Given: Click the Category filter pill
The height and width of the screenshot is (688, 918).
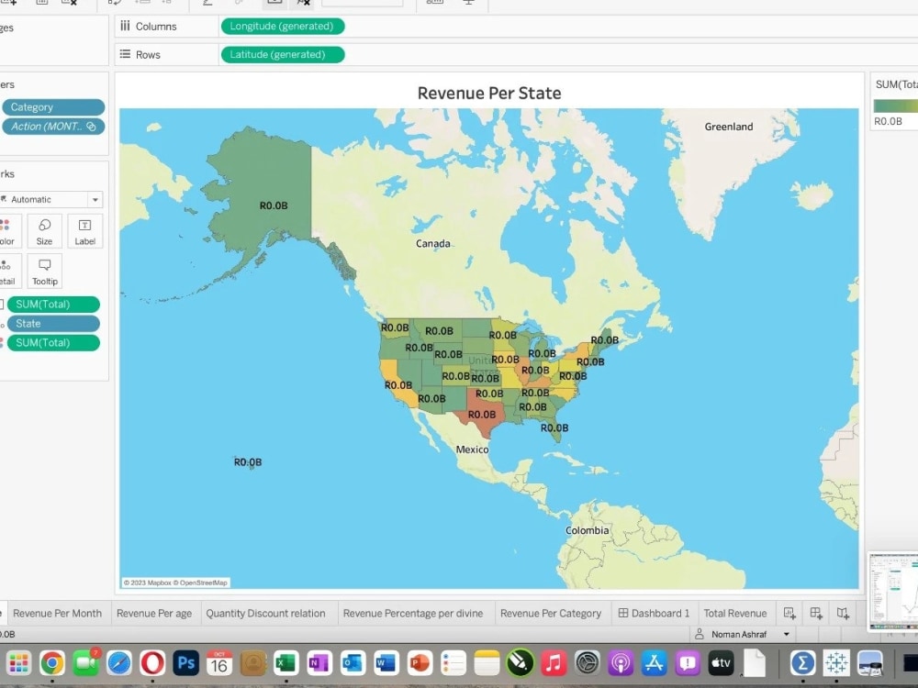Looking at the screenshot, I should 53,107.
